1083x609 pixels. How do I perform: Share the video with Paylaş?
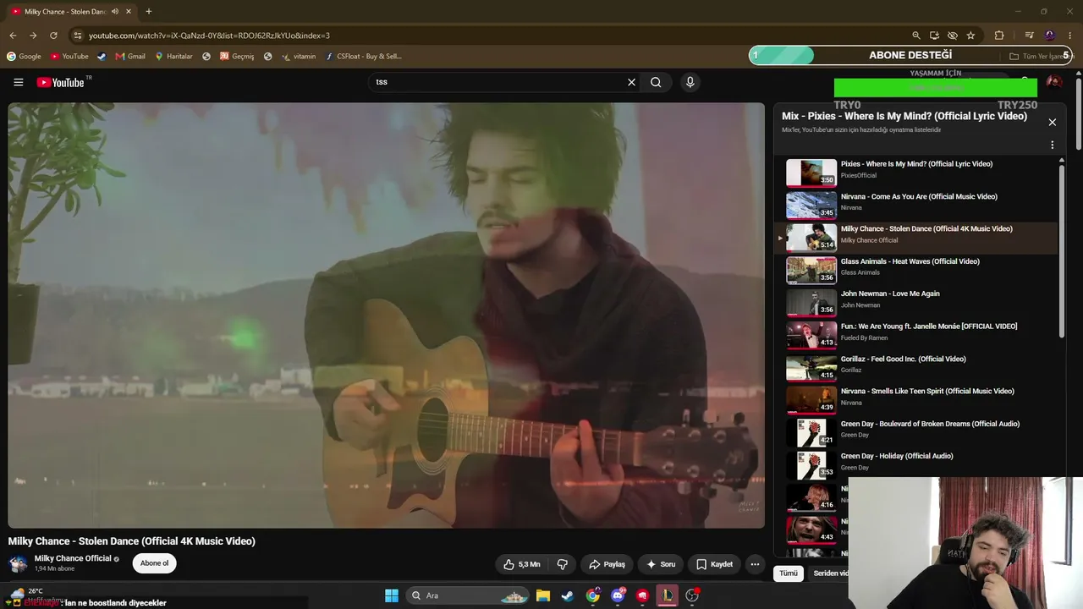click(607, 564)
